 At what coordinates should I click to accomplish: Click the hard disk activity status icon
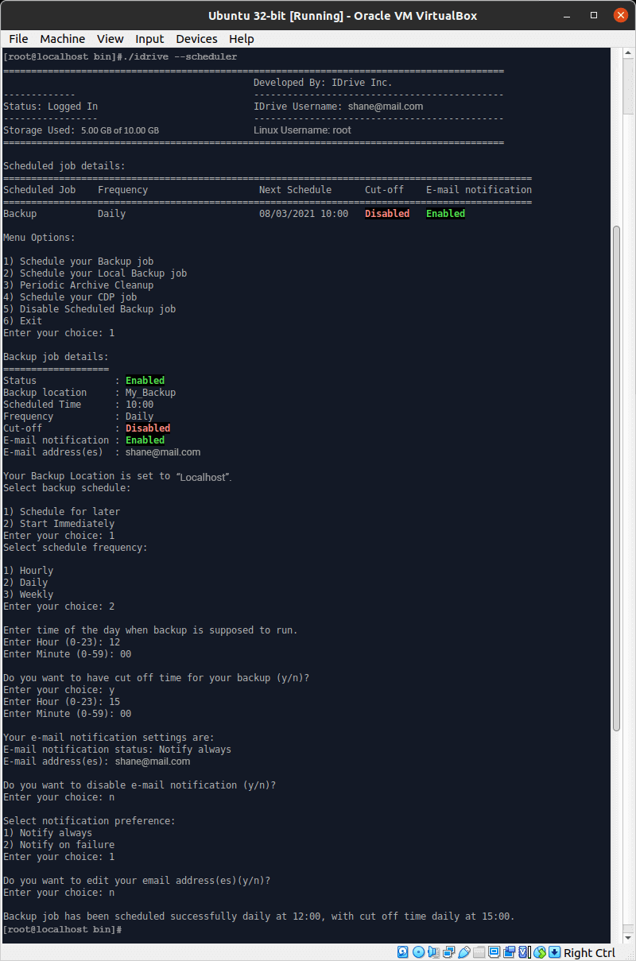point(403,952)
